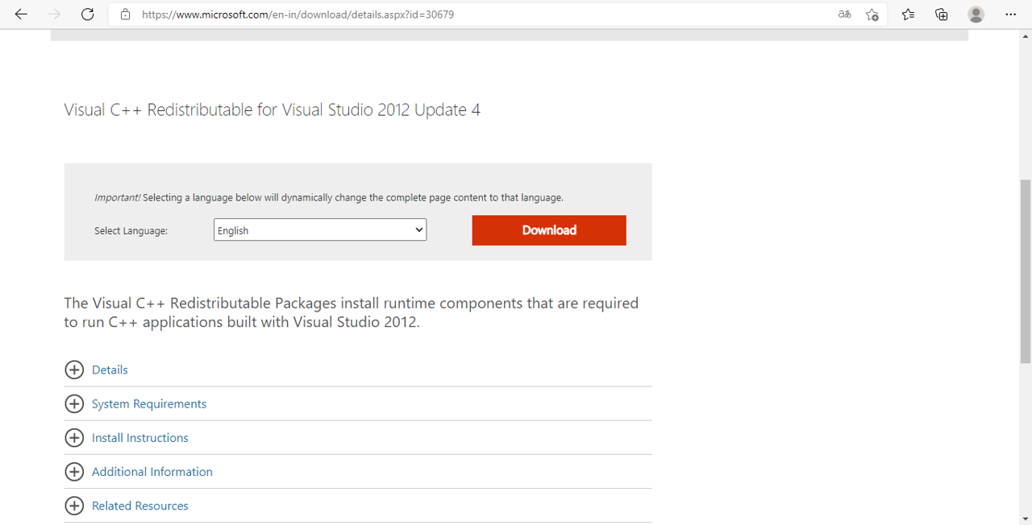Reload the current page
Screen dimensions: 1032x525
(88, 14)
